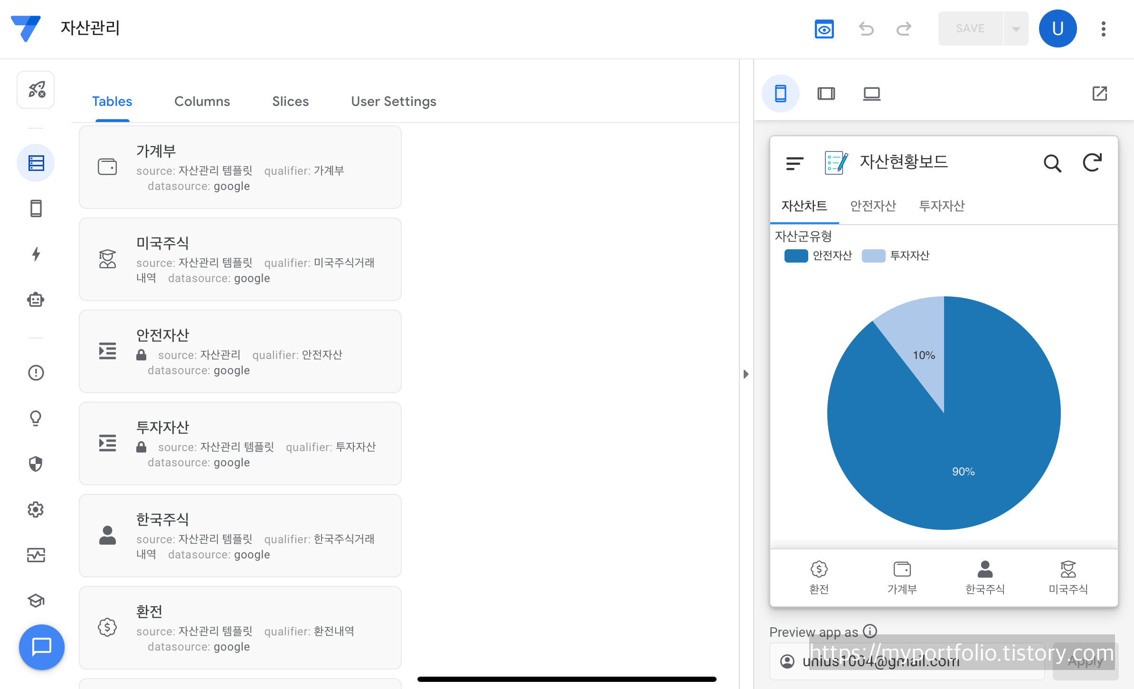Click the dark blue 안전자산 legend swatch

pos(796,256)
